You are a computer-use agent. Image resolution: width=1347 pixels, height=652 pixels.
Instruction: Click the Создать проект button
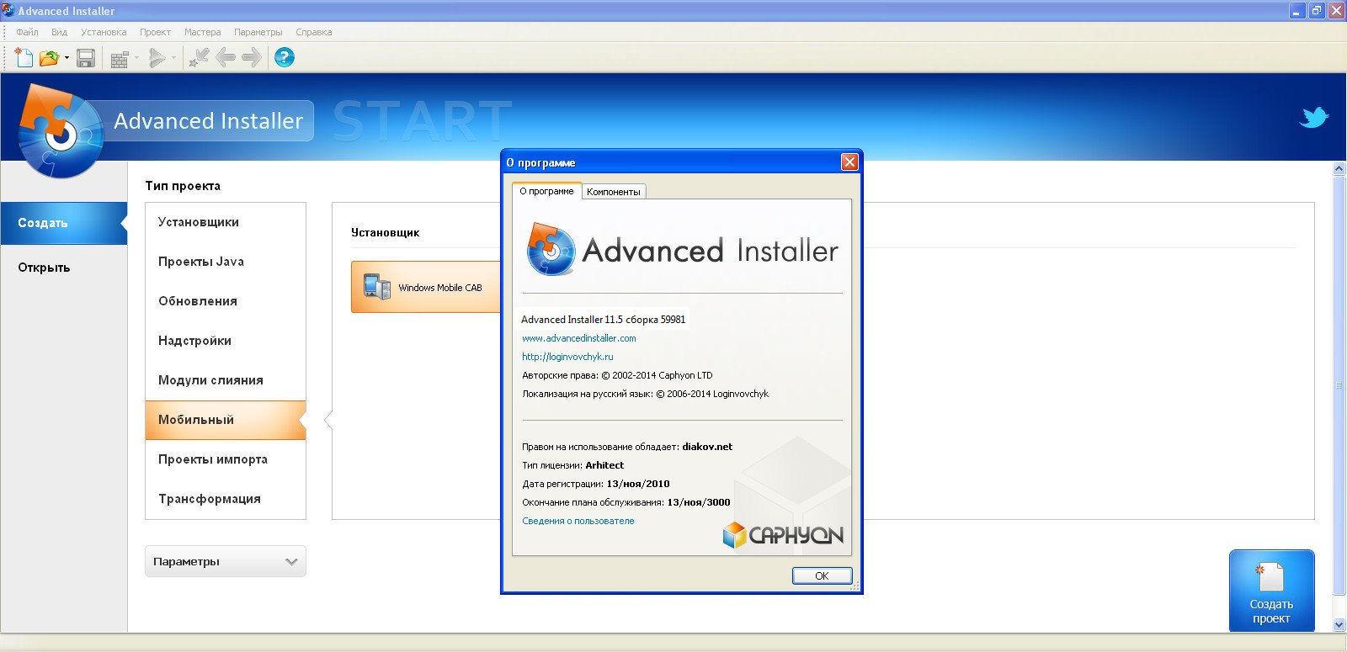(1271, 590)
